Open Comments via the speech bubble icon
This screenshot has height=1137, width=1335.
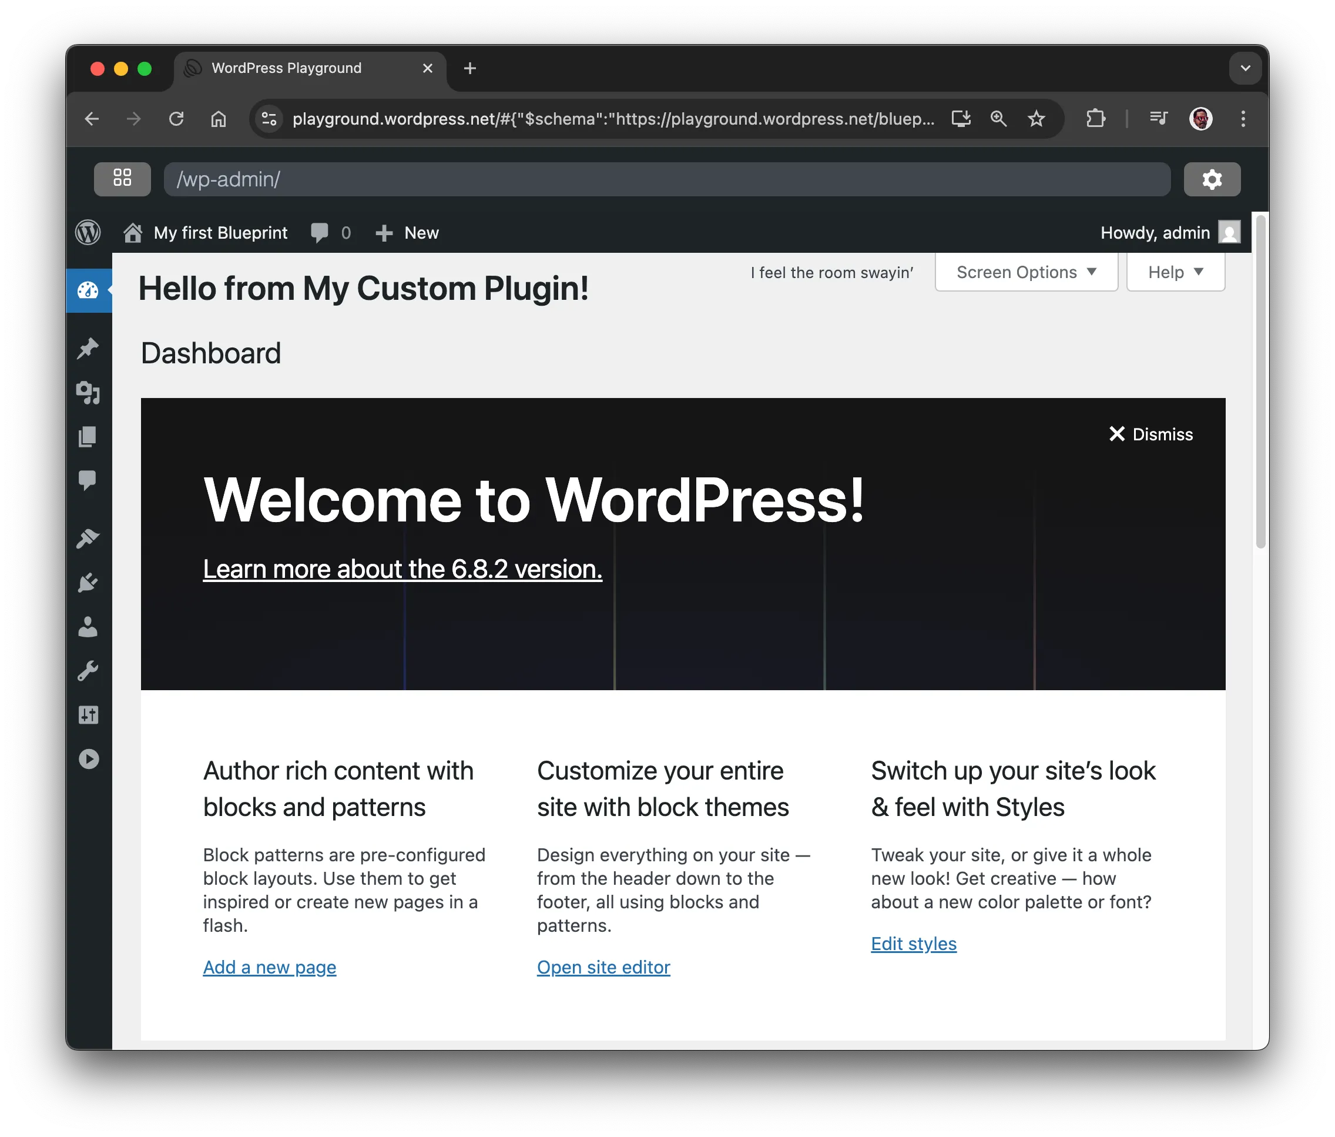pos(88,479)
